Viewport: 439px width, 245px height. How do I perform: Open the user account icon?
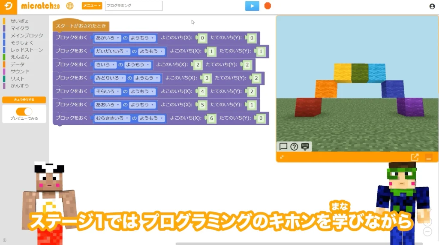[432, 6]
